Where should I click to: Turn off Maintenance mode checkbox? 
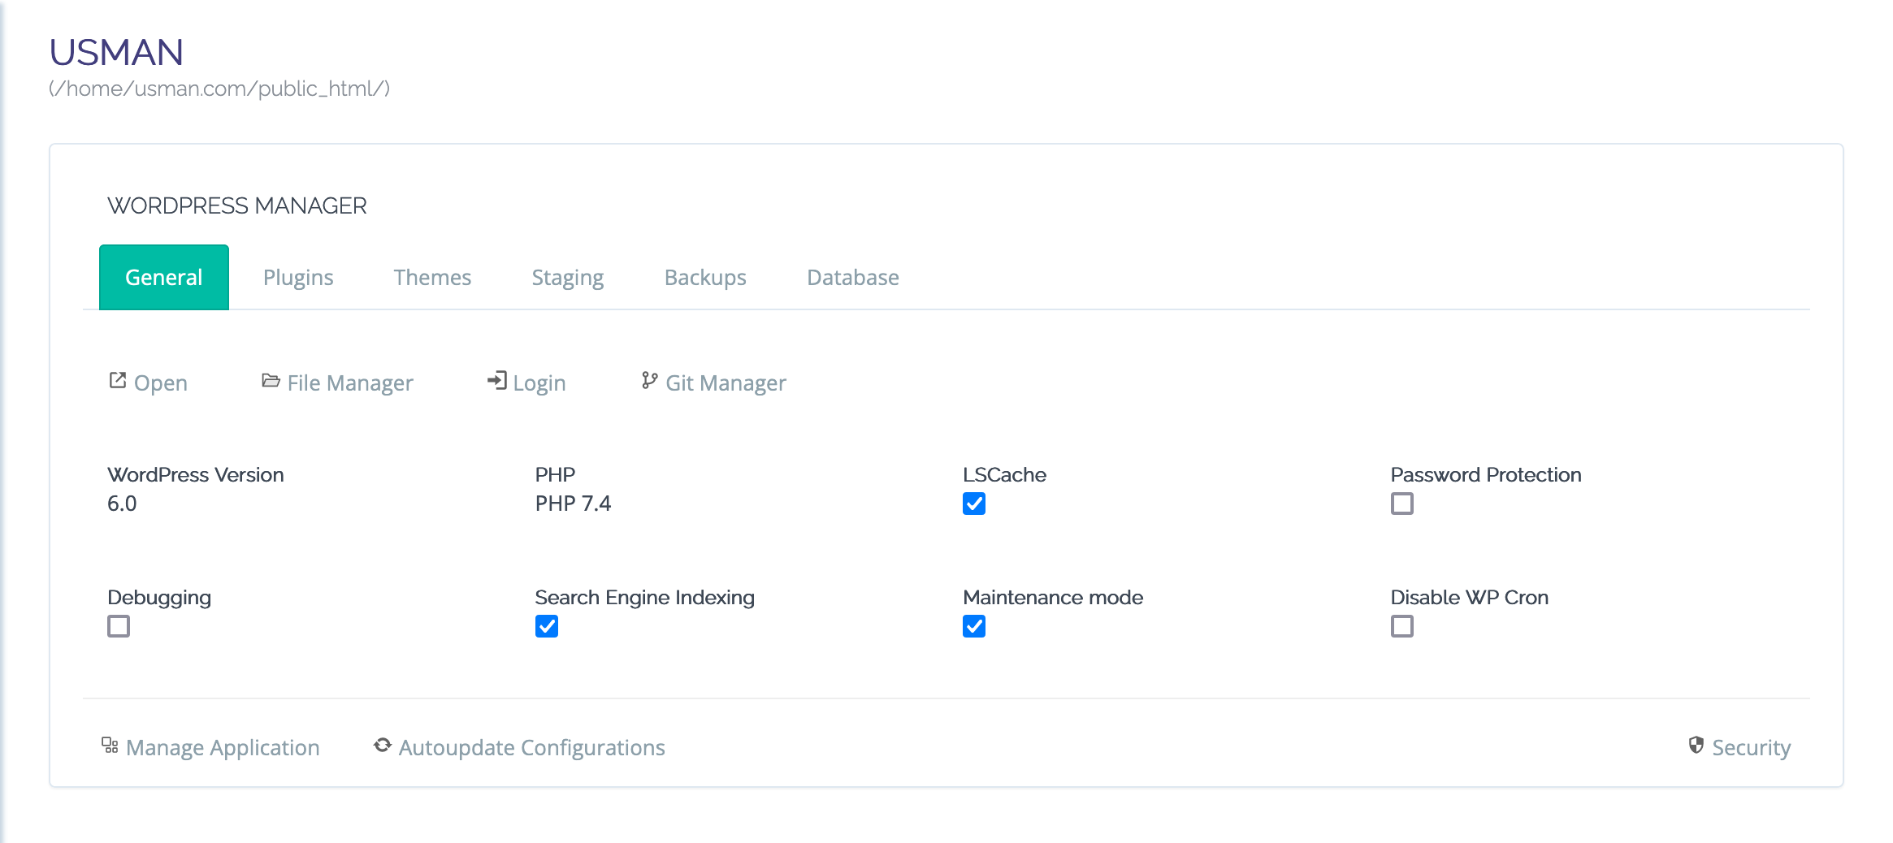click(x=974, y=626)
